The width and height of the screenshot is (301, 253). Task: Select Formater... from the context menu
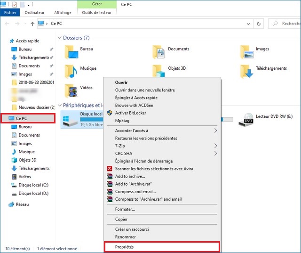(125, 209)
